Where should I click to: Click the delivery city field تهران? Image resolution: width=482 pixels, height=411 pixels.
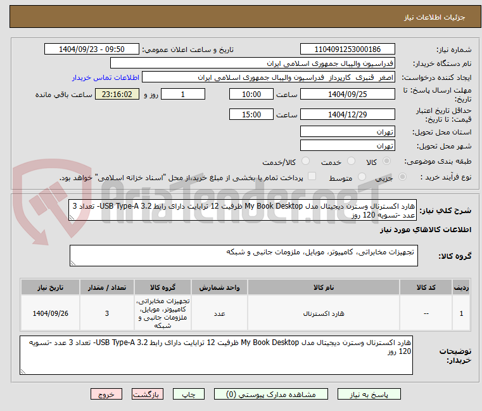click(347, 145)
